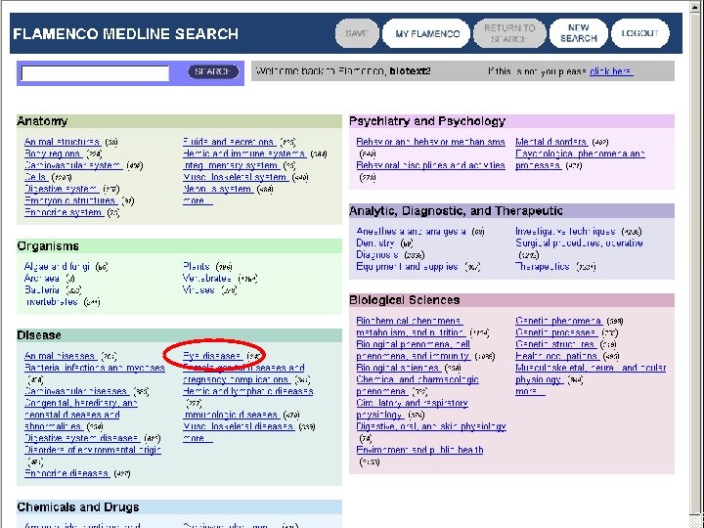Select Psychological phenomena and processes
Image resolution: width=704 pixels, height=528 pixels.
click(x=580, y=159)
